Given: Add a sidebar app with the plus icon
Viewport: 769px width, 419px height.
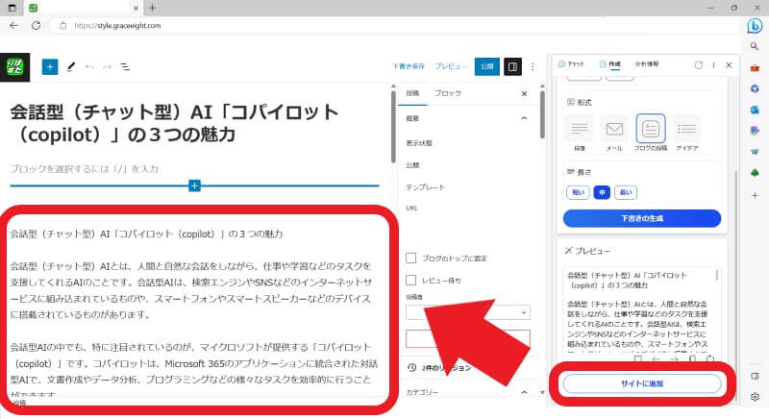Looking at the screenshot, I should click(x=755, y=195).
